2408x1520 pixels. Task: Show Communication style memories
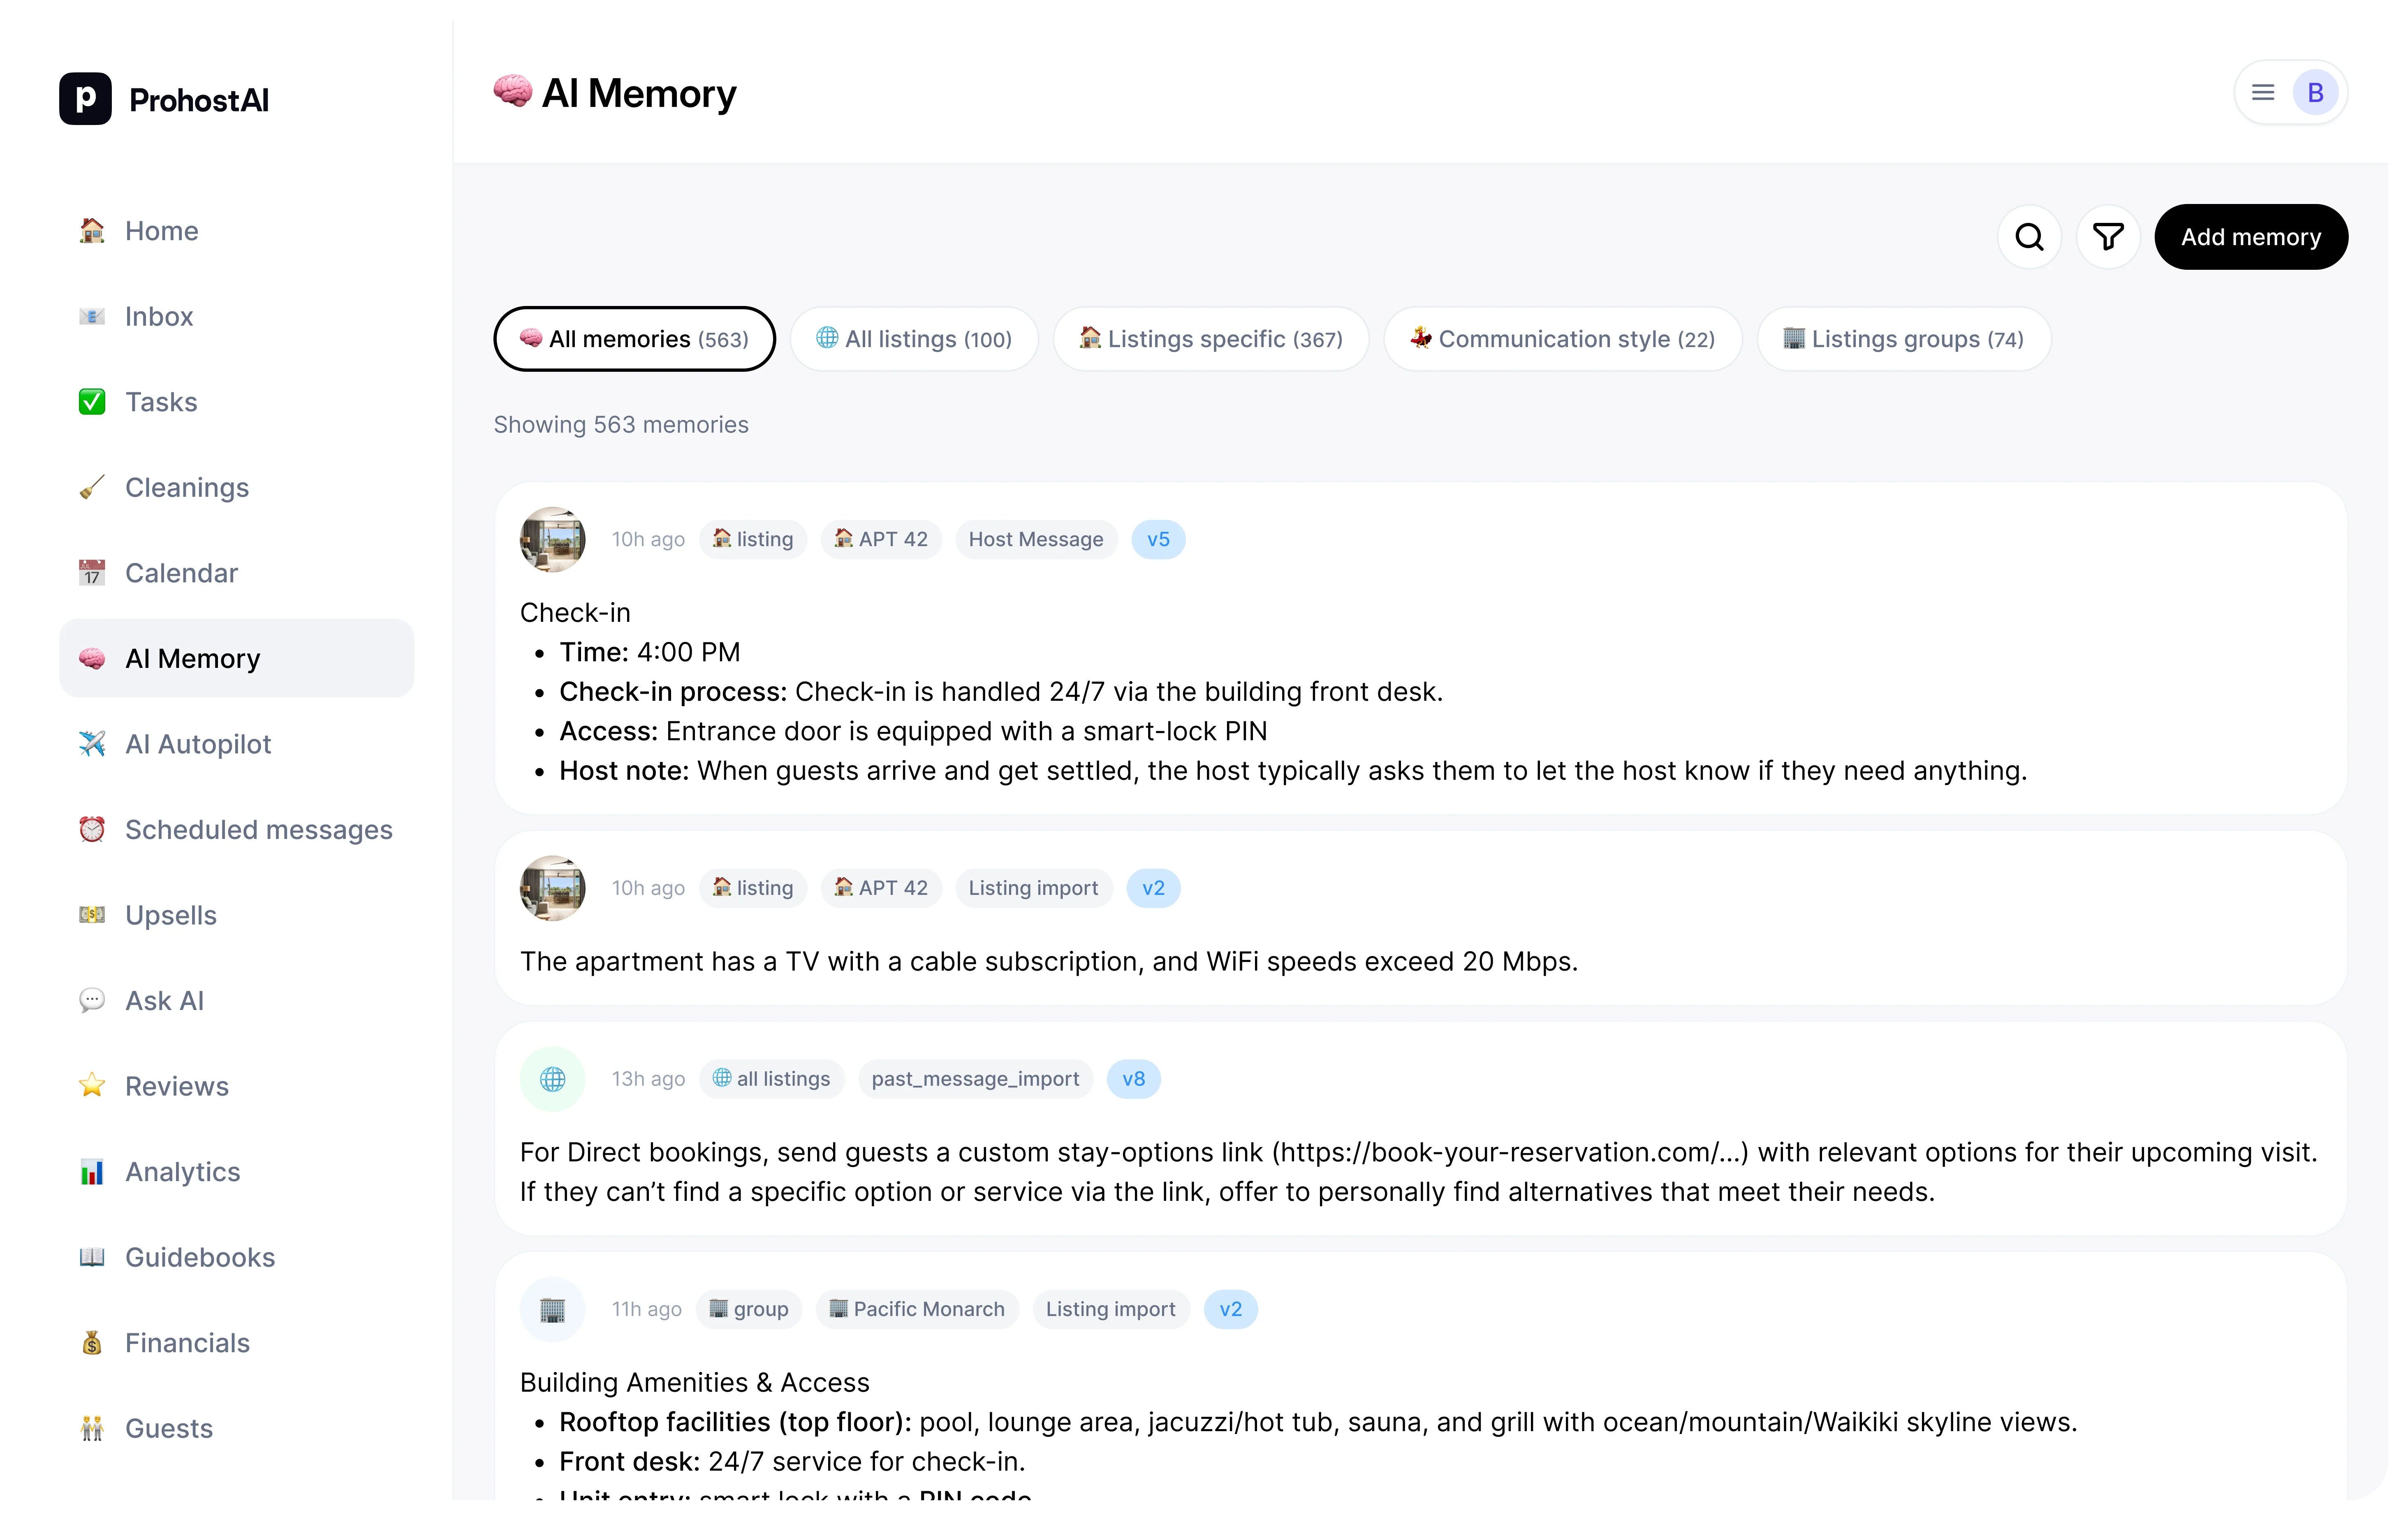click(x=1562, y=339)
